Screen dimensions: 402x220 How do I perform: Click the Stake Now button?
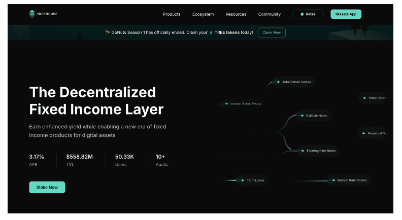[47, 187]
